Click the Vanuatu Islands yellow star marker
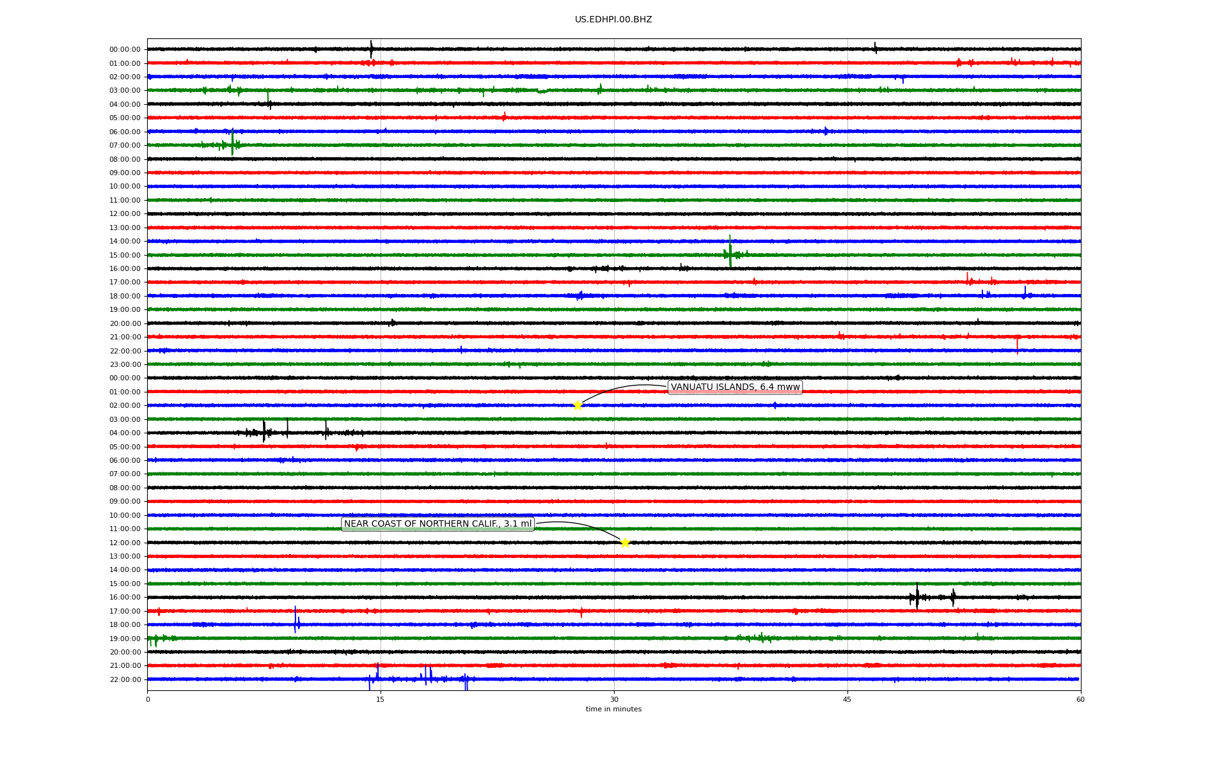1228x767 pixels. 578,405
